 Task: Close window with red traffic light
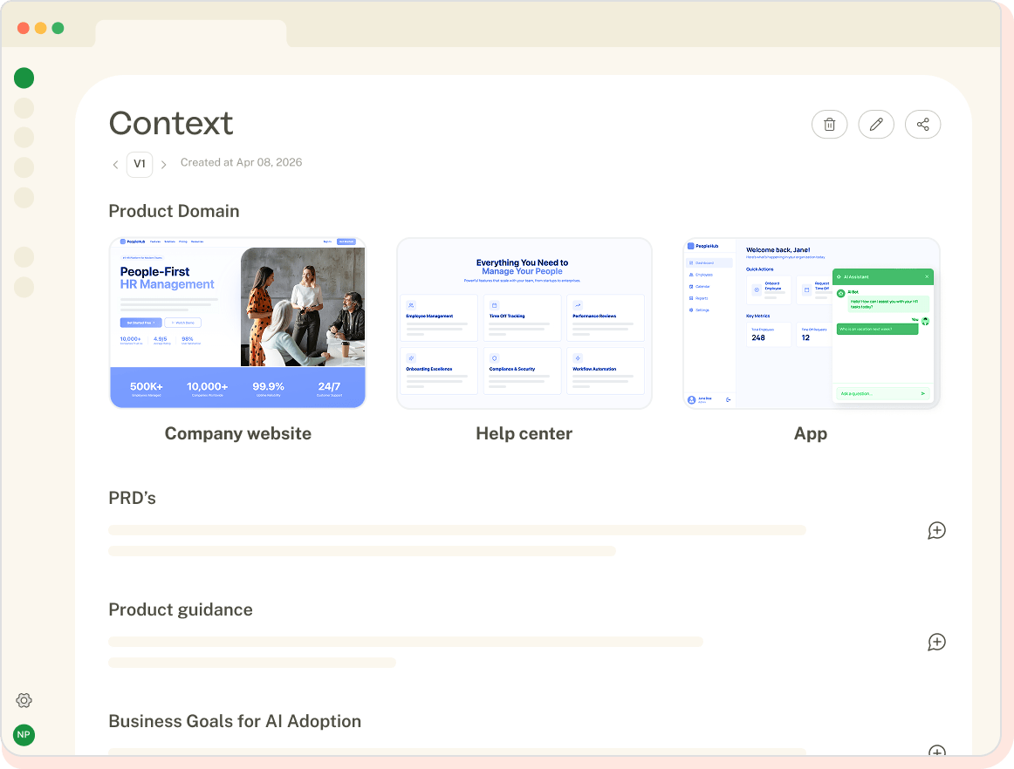pos(24,28)
